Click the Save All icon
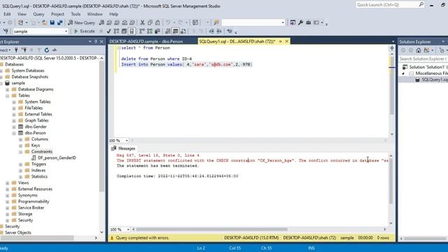Screen dimensions: 448x252 click(60, 22)
